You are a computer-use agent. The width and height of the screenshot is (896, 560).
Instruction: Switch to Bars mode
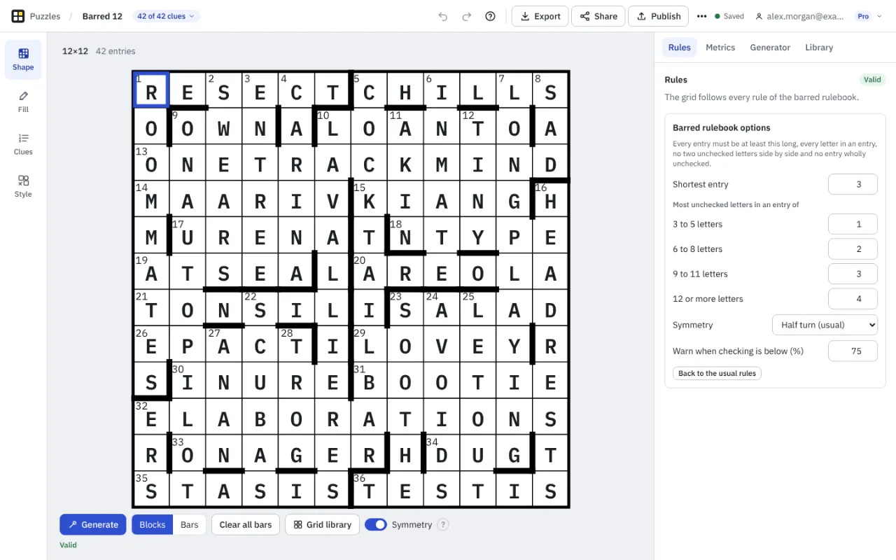[x=190, y=525]
